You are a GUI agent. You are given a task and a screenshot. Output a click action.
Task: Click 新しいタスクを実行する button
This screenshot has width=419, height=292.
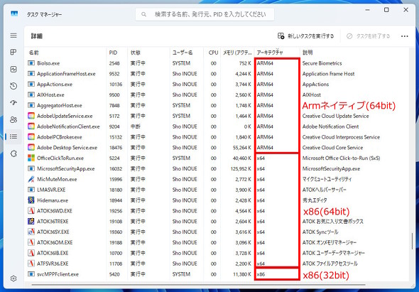click(305, 36)
